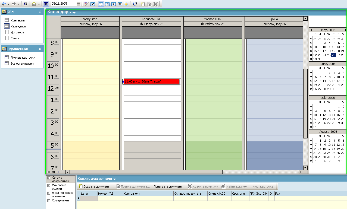Click the blue plus add icon
The image size is (347, 209).
58,172
